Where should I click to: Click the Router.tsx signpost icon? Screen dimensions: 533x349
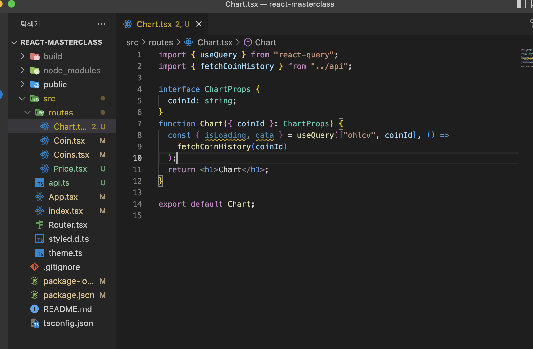40,225
